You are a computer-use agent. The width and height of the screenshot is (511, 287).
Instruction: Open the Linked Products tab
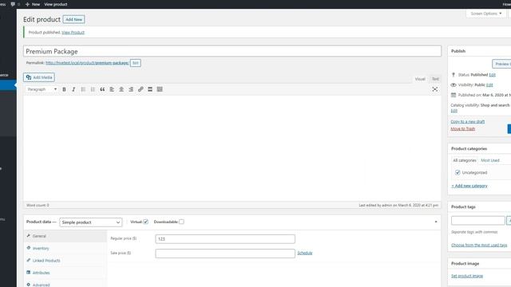click(65, 261)
